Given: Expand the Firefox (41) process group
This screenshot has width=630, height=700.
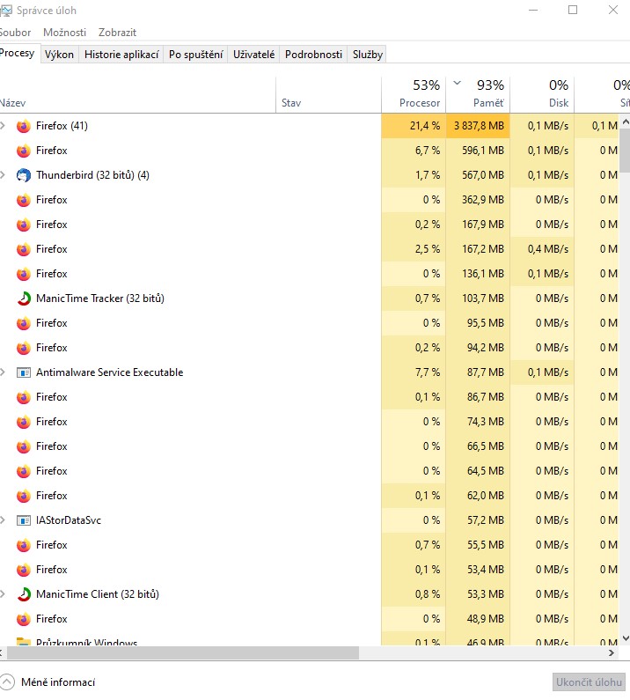Looking at the screenshot, I should 3,125.
